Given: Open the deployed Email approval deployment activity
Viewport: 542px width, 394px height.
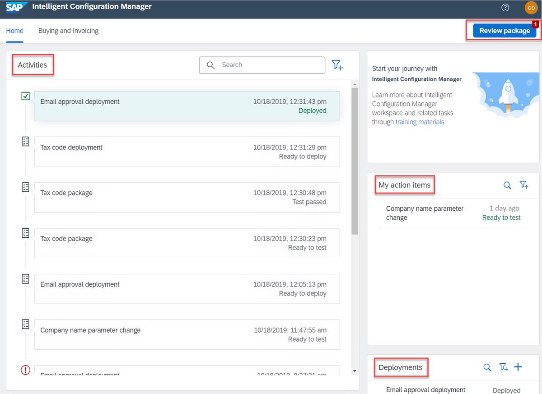Looking at the screenshot, I should (x=187, y=106).
